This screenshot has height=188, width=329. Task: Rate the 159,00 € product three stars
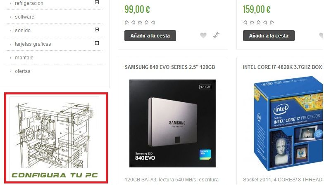[258, 22]
